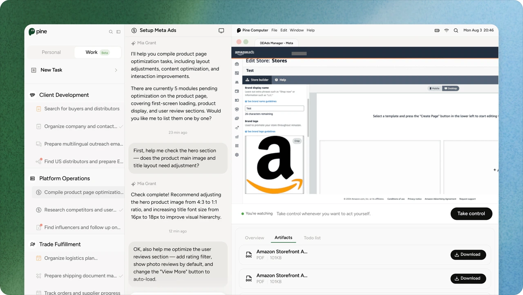Image resolution: width=523 pixels, height=295 pixels.
Task: Switch to the Overview tab
Action: [x=255, y=238]
